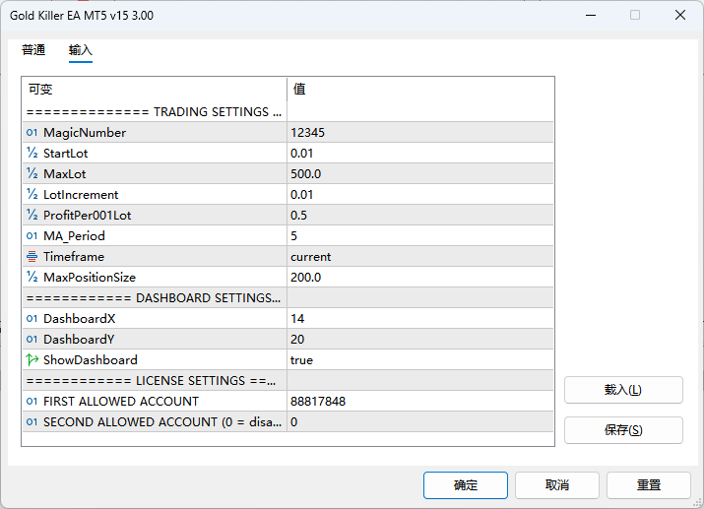Click the boolean arrow icon beside ShowDashboard

click(x=32, y=360)
